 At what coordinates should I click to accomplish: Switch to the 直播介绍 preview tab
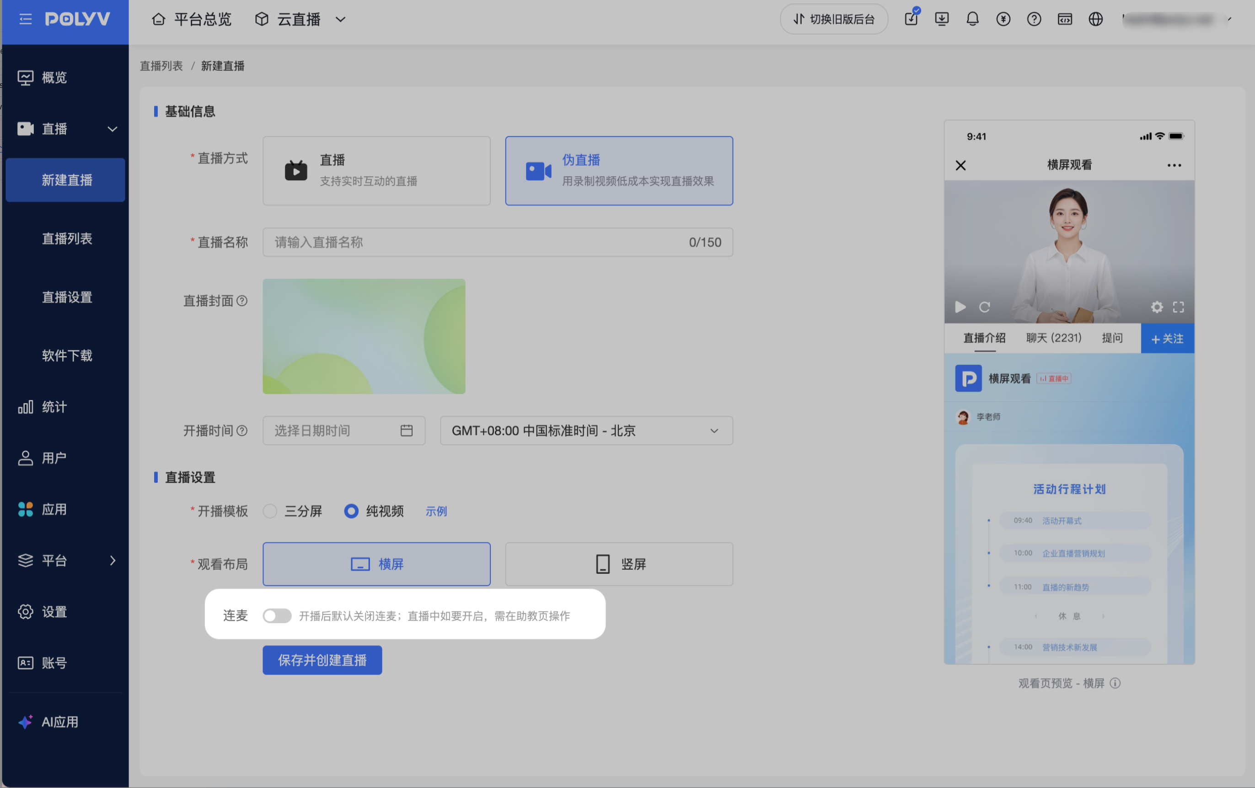pos(984,338)
